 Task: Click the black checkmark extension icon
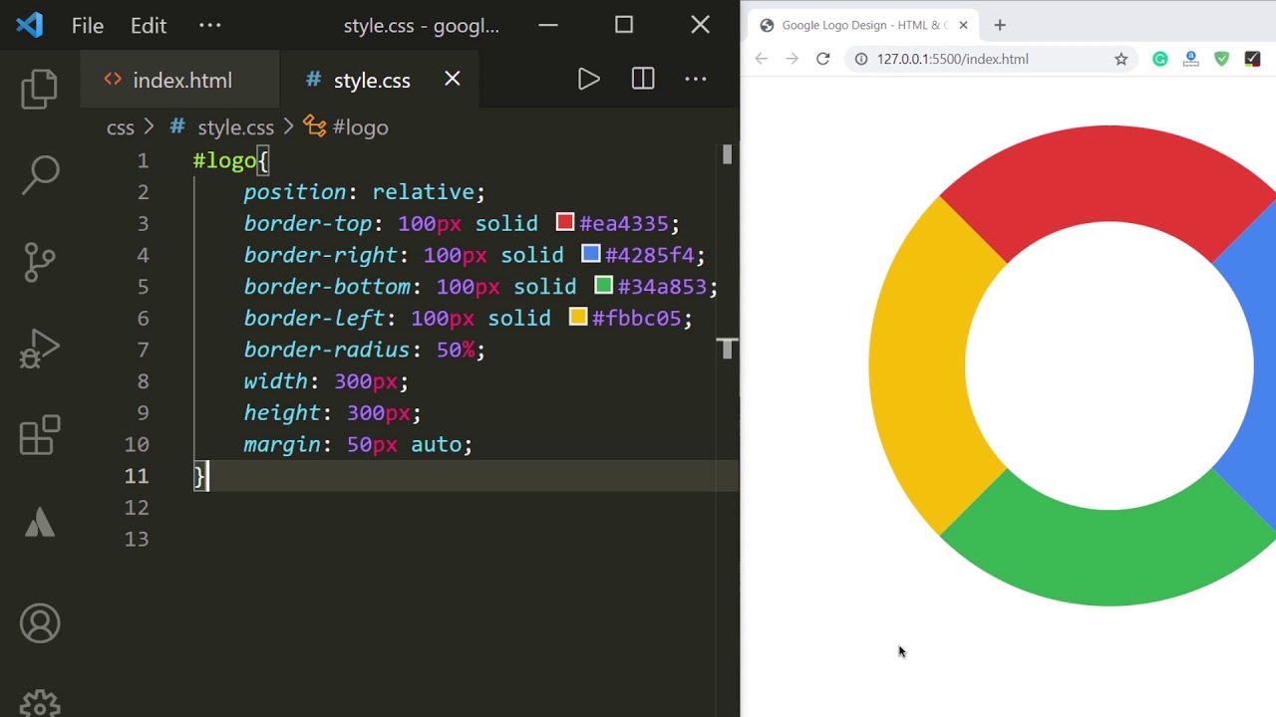point(1253,59)
